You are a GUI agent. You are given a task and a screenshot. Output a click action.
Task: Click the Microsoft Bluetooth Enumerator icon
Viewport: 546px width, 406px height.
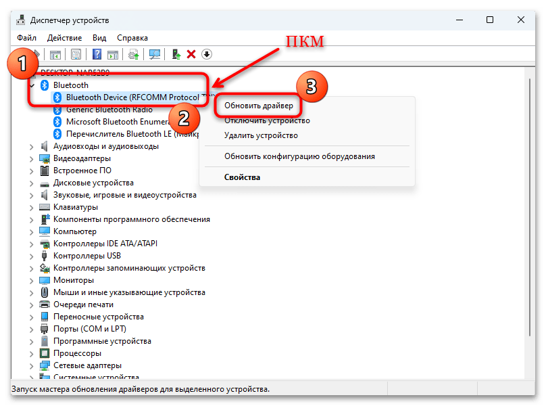click(57, 122)
